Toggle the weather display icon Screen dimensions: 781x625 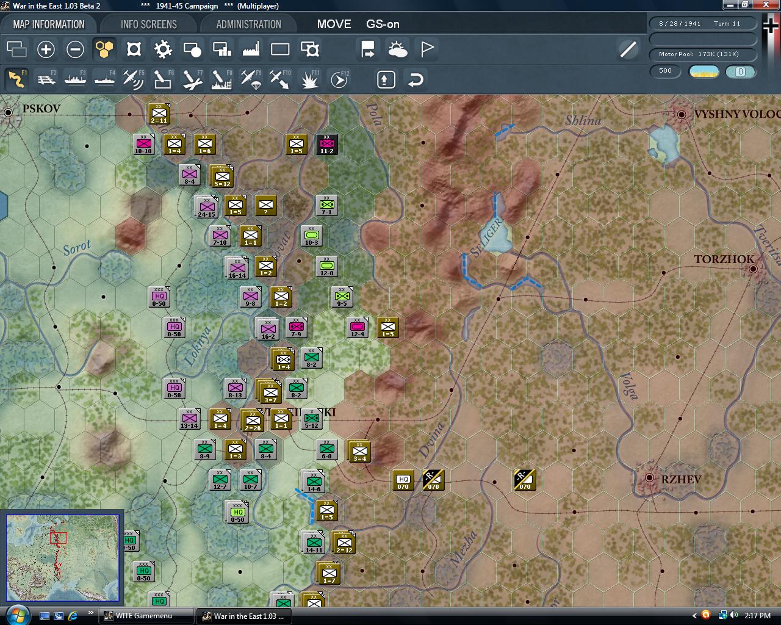(x=397, y=49)
